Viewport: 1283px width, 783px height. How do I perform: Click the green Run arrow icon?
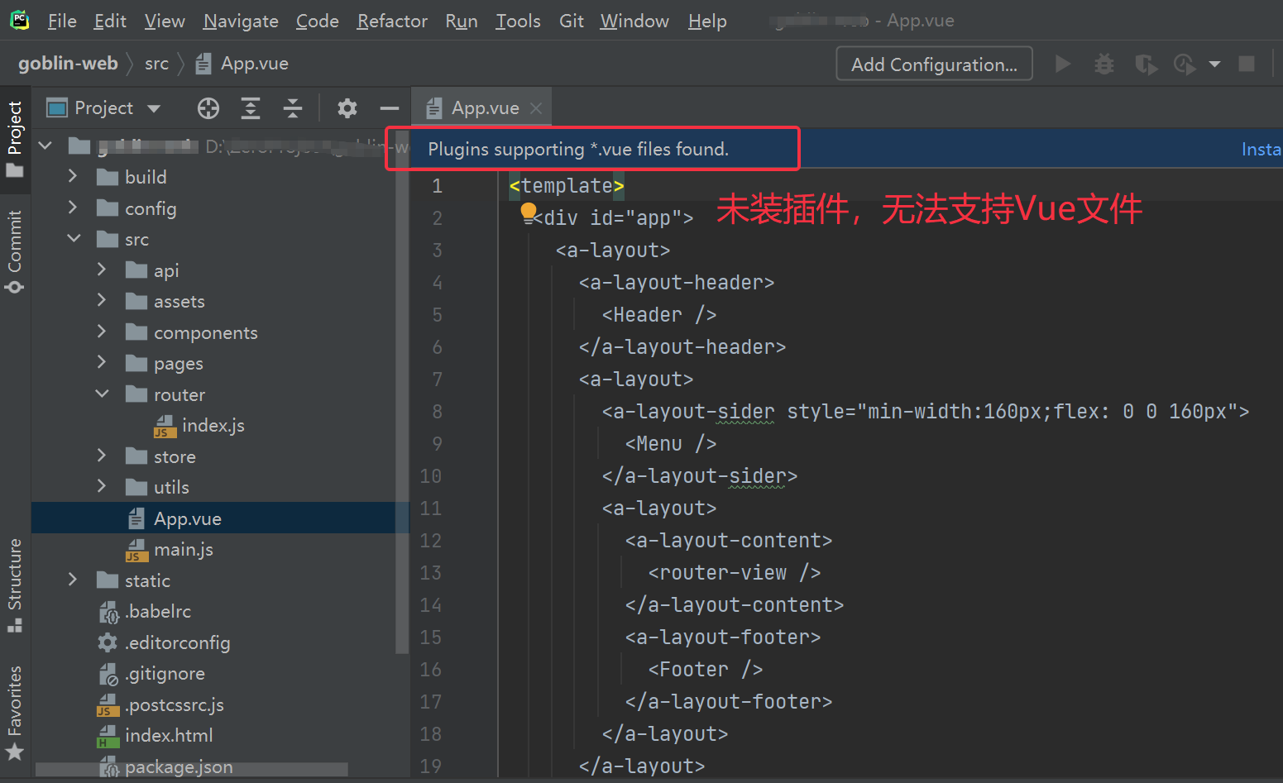tap(1063, 64)
